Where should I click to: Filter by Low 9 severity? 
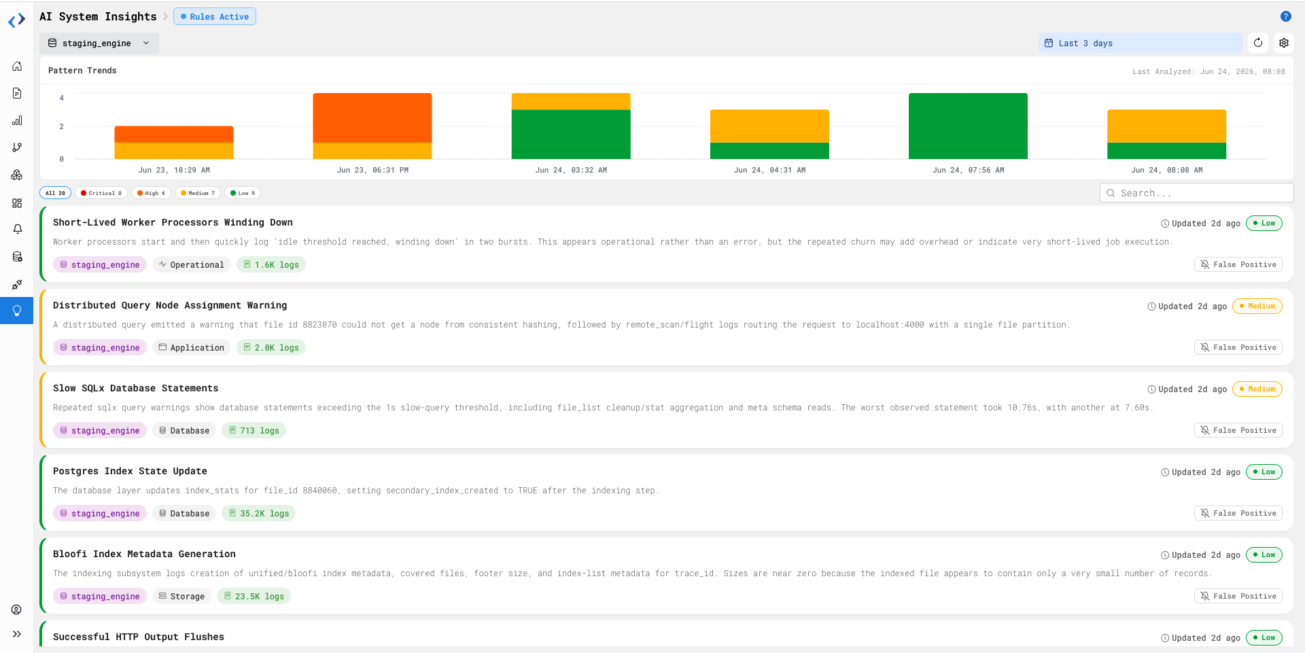click(243, 193)
